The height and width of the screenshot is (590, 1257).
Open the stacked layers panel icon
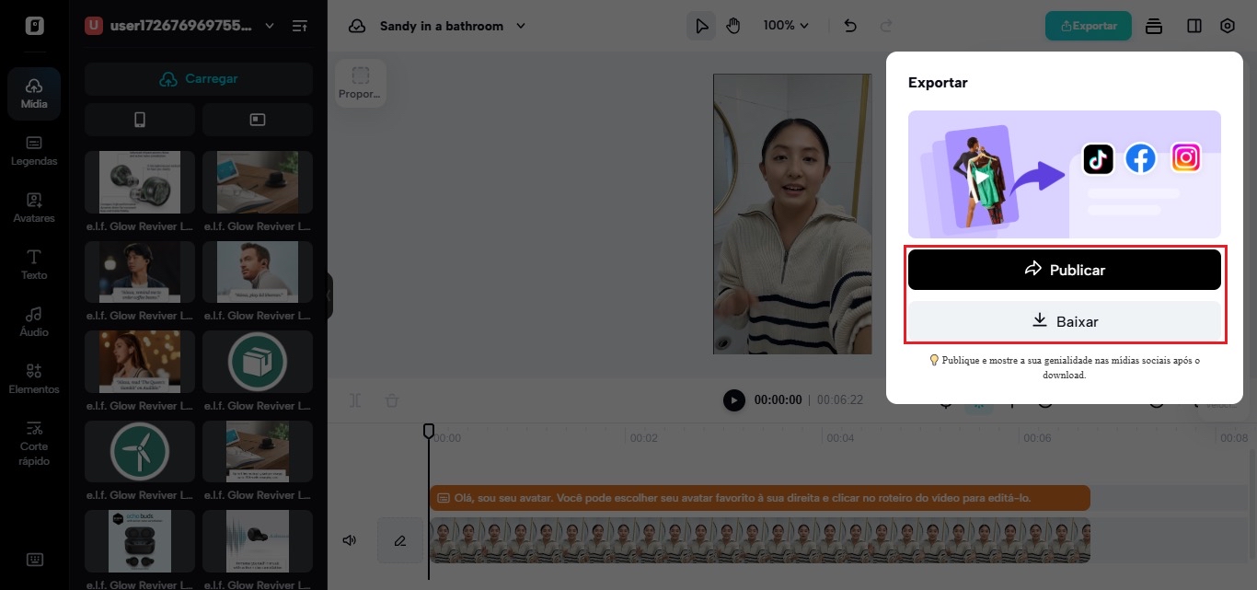(1154, 26)
